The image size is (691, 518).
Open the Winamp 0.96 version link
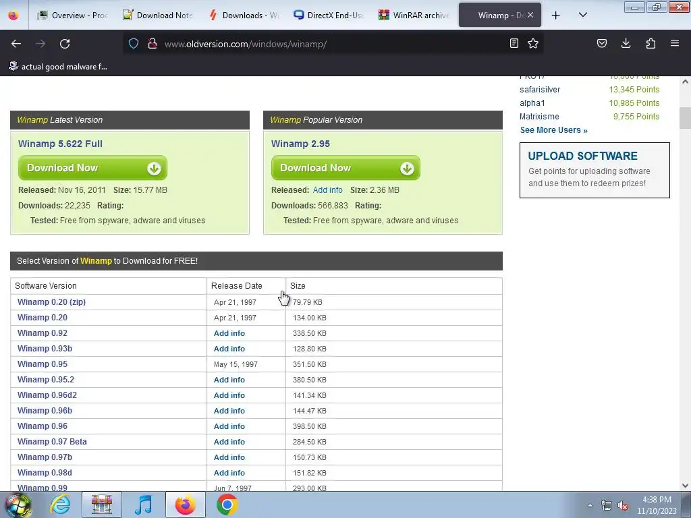pos(43,426)
